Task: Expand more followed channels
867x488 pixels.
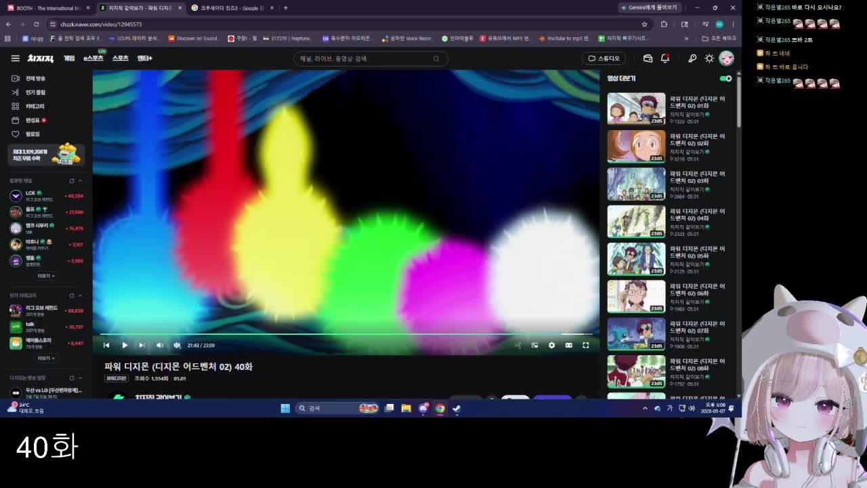Action: 46,276
